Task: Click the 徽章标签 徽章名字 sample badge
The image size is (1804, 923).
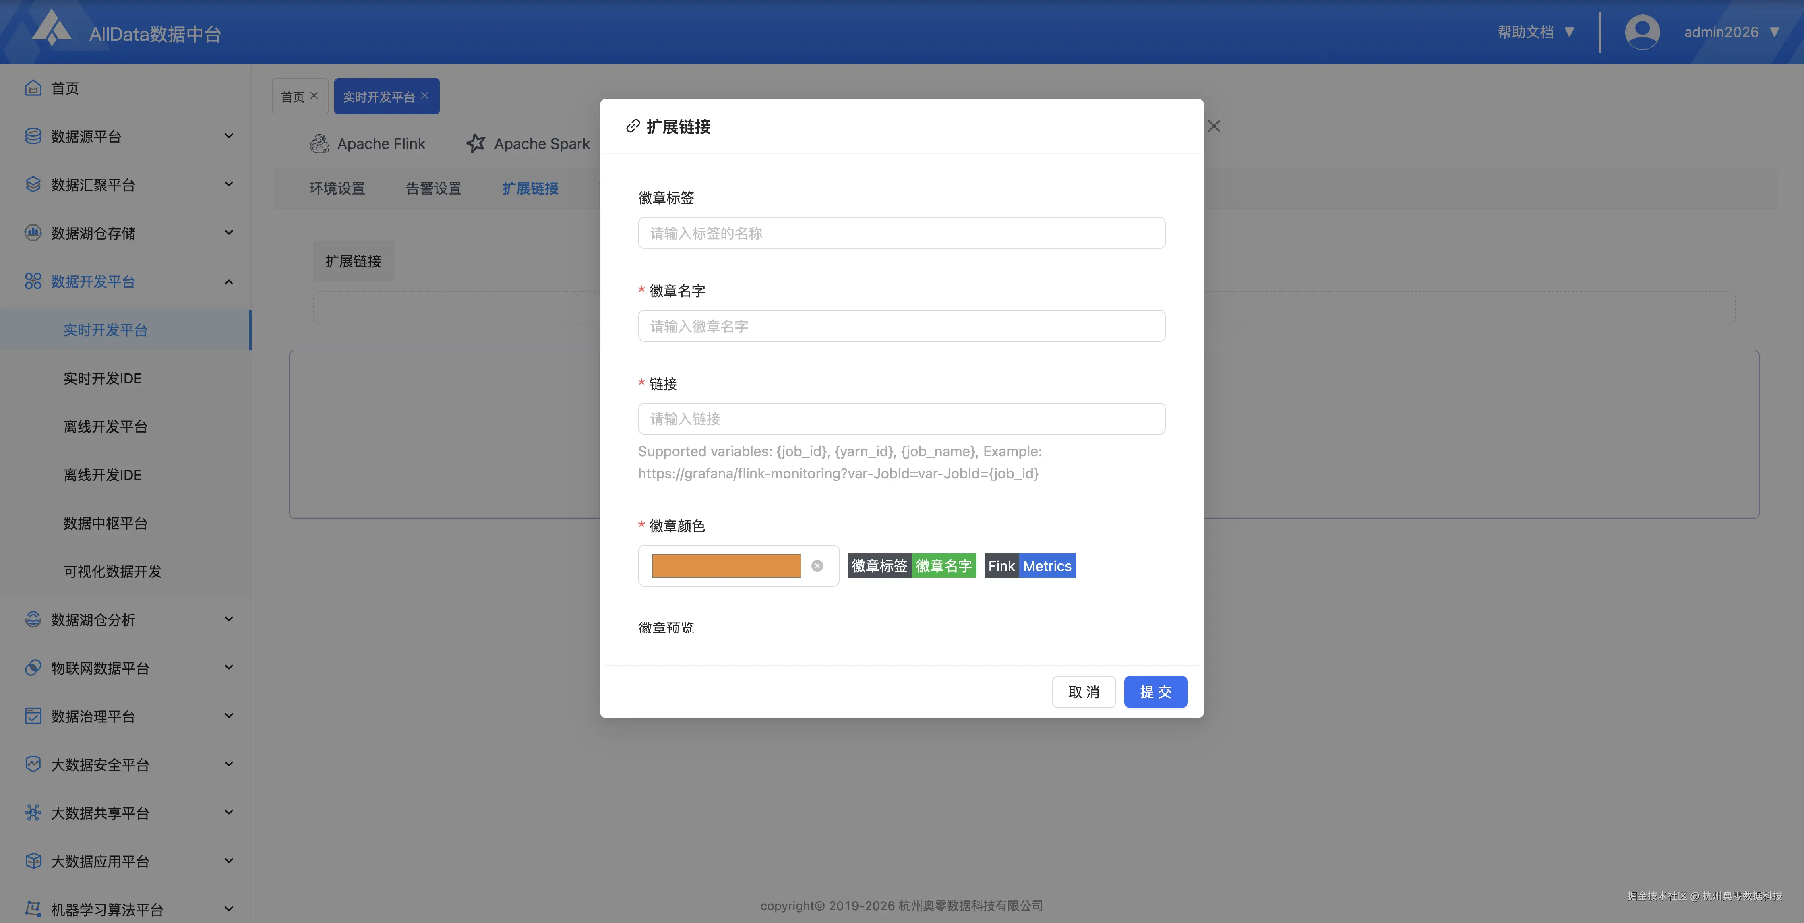Action: pyautogui.click(x=912, y=566)
